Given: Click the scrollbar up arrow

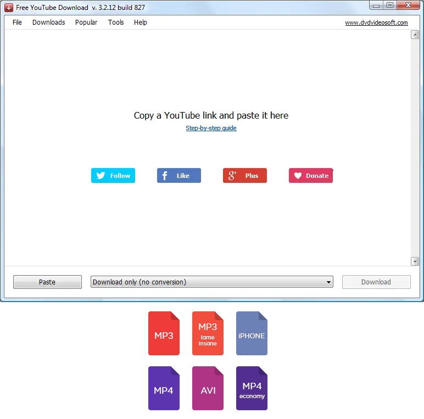Looking at the screenshot, I should click(415, 35).
